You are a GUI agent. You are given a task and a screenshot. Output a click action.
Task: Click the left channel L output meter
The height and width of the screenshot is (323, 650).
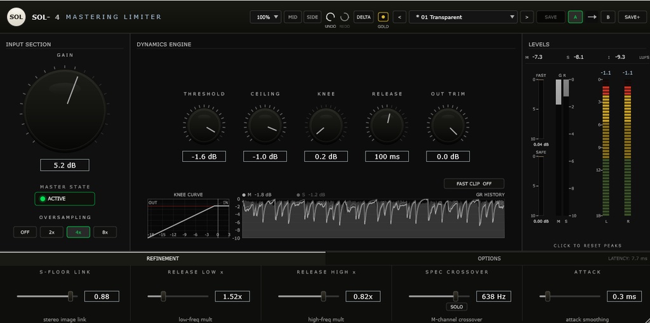(x=606, y=148)
